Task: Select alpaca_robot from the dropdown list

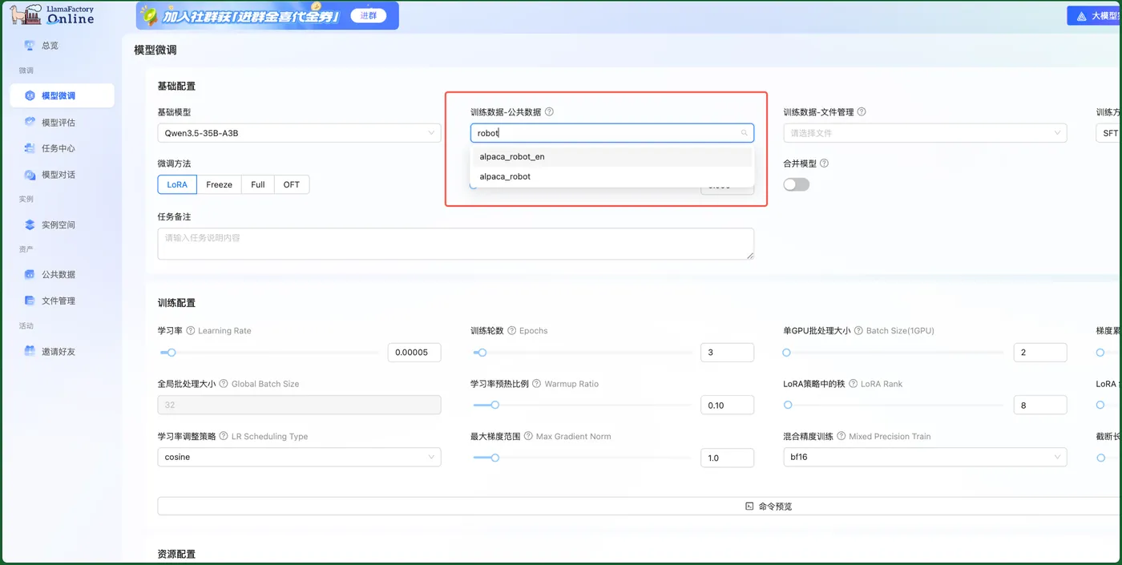Action: tap(612, 176)
